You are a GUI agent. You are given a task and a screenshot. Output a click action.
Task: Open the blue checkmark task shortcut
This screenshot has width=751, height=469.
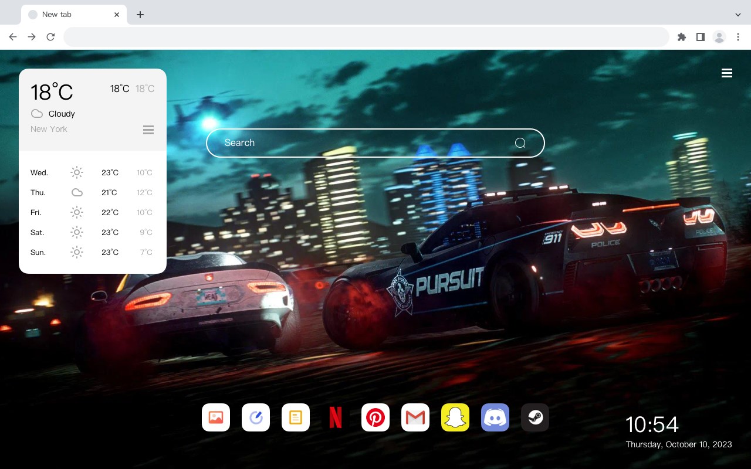pyautogui.click(x=256, y=417)
